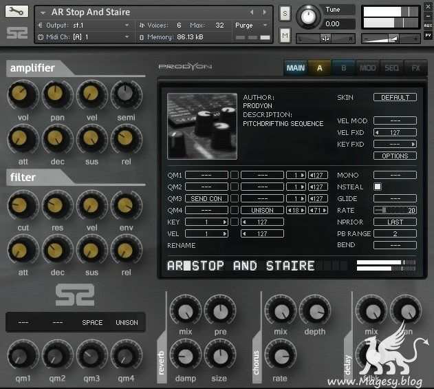Open the OPTIONS button
Viewport: 434px width, 389px height.
pos(395,156)
